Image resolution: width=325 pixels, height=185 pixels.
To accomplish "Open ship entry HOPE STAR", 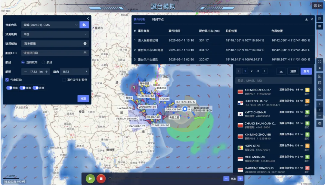I will [274, 147].
